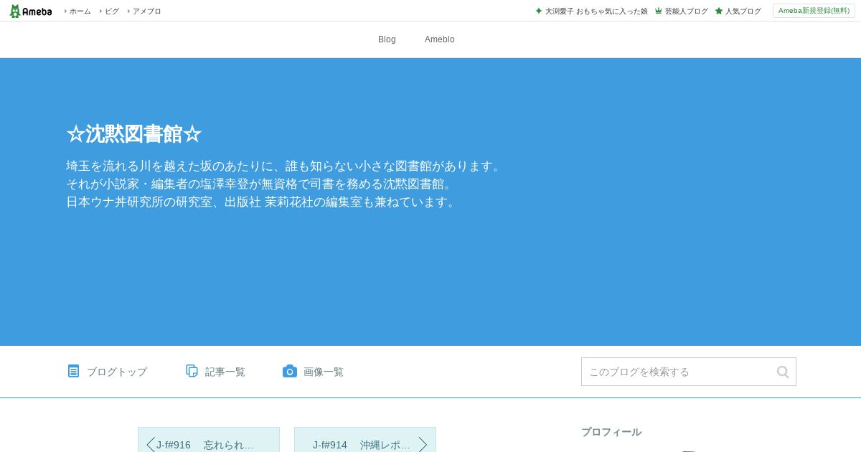Click the Ameba logo
The width and height of the screenshot is (861, 452).
click(30, 11)
